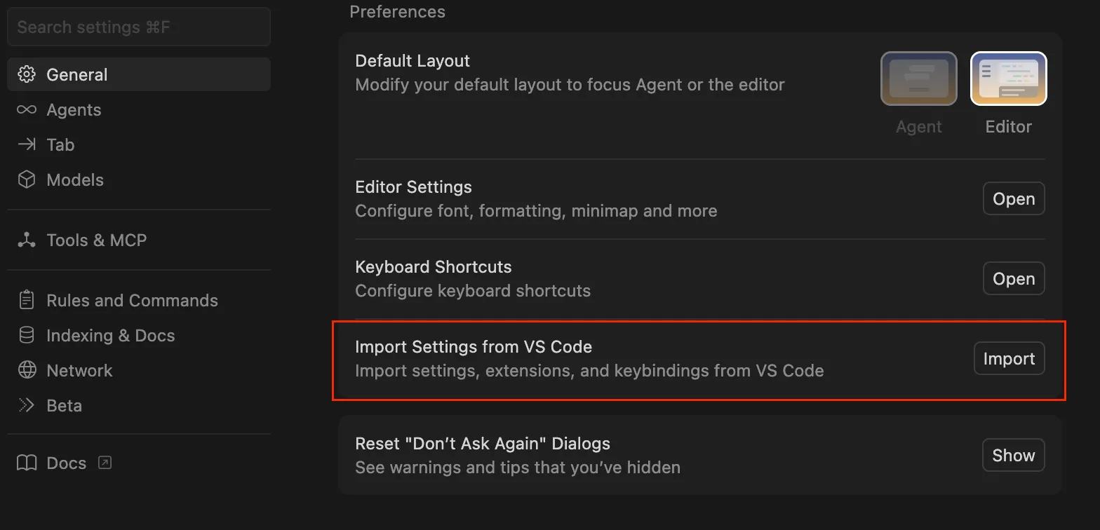The image size is (1100, 530).
Task: Click the external link icon beside Docs
Action: [x=105, y=462]
